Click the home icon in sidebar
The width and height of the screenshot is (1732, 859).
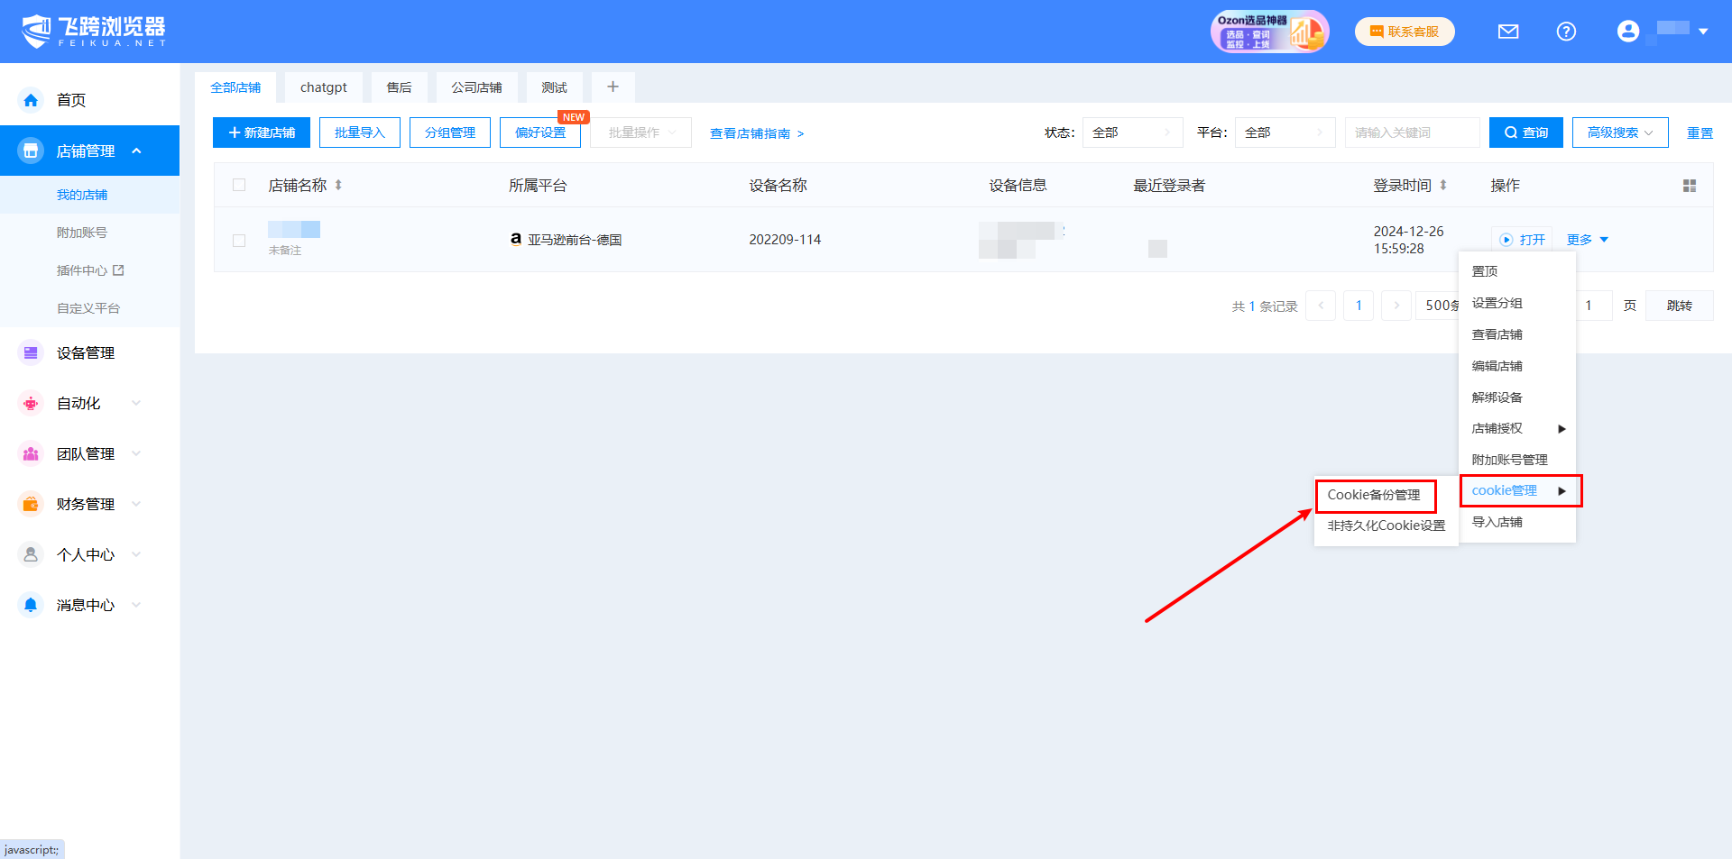[x=31, y=100]
